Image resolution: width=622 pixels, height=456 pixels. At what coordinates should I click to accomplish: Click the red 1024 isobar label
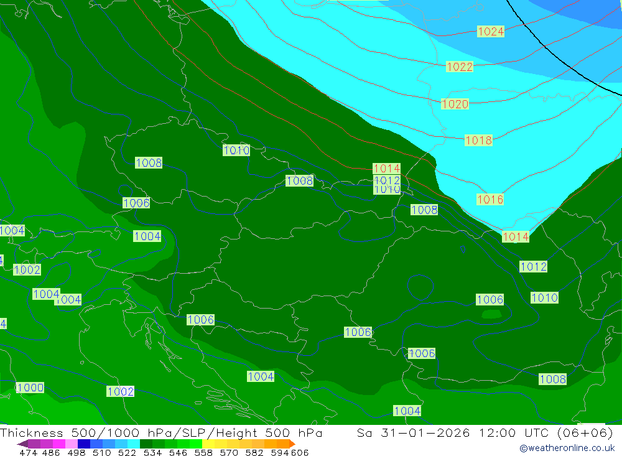(x=491, y=31)
